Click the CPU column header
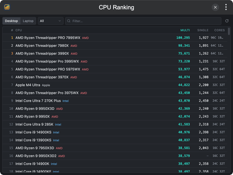 click(x=19, y=30)
